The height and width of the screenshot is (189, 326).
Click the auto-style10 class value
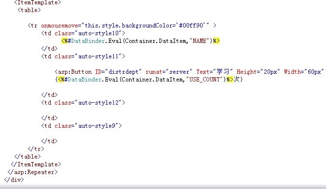pos(98,33)
